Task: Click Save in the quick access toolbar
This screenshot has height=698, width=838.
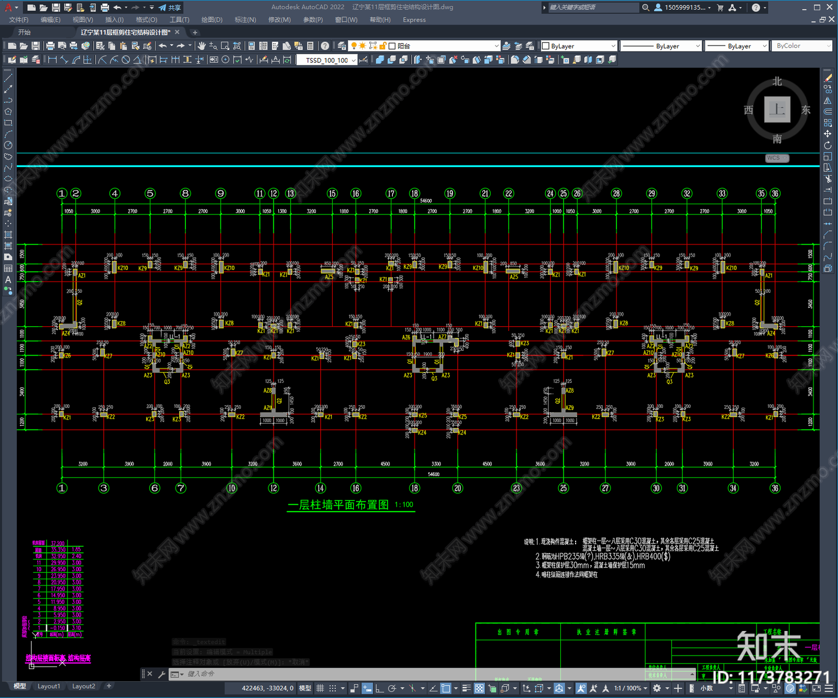Action: (56, 7)
